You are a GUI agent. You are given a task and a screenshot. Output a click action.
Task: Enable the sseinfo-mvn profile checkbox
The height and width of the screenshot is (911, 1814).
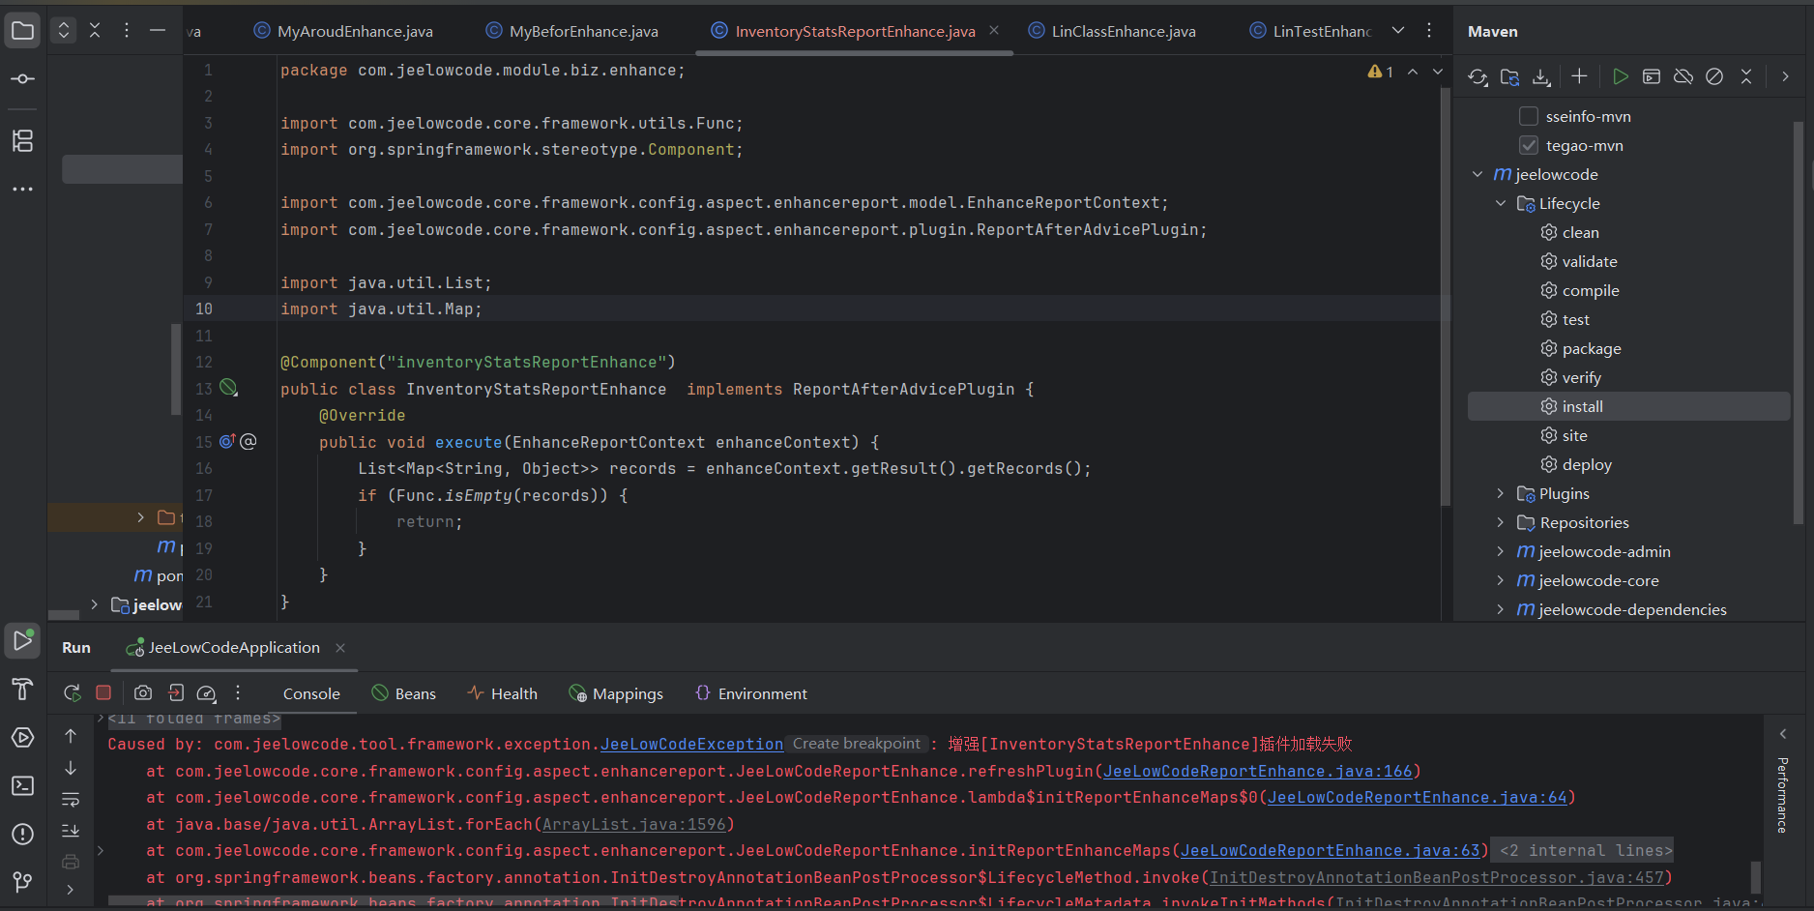pos(1529,116)
